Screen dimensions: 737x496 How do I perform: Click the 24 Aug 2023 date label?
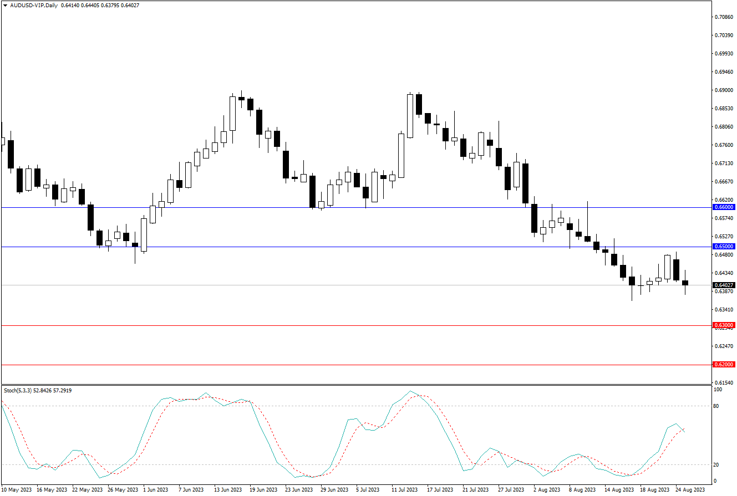(690, 490)
